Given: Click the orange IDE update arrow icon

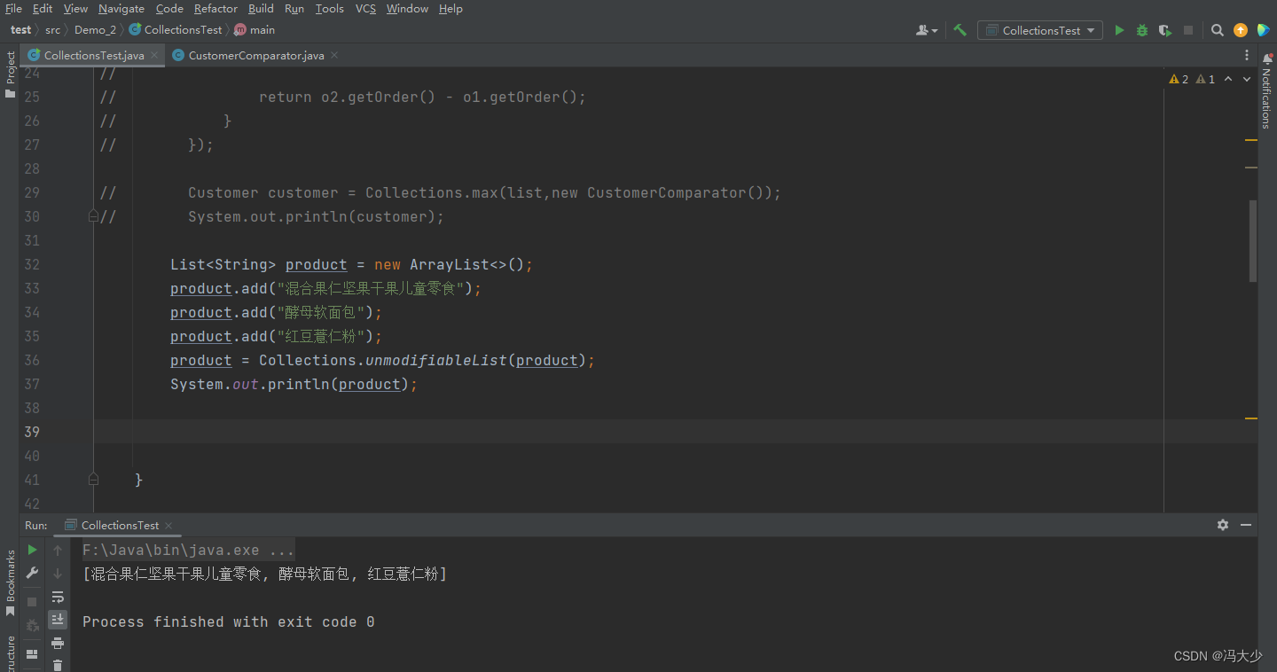Looking at the screenshot, I should [1241, 30].
